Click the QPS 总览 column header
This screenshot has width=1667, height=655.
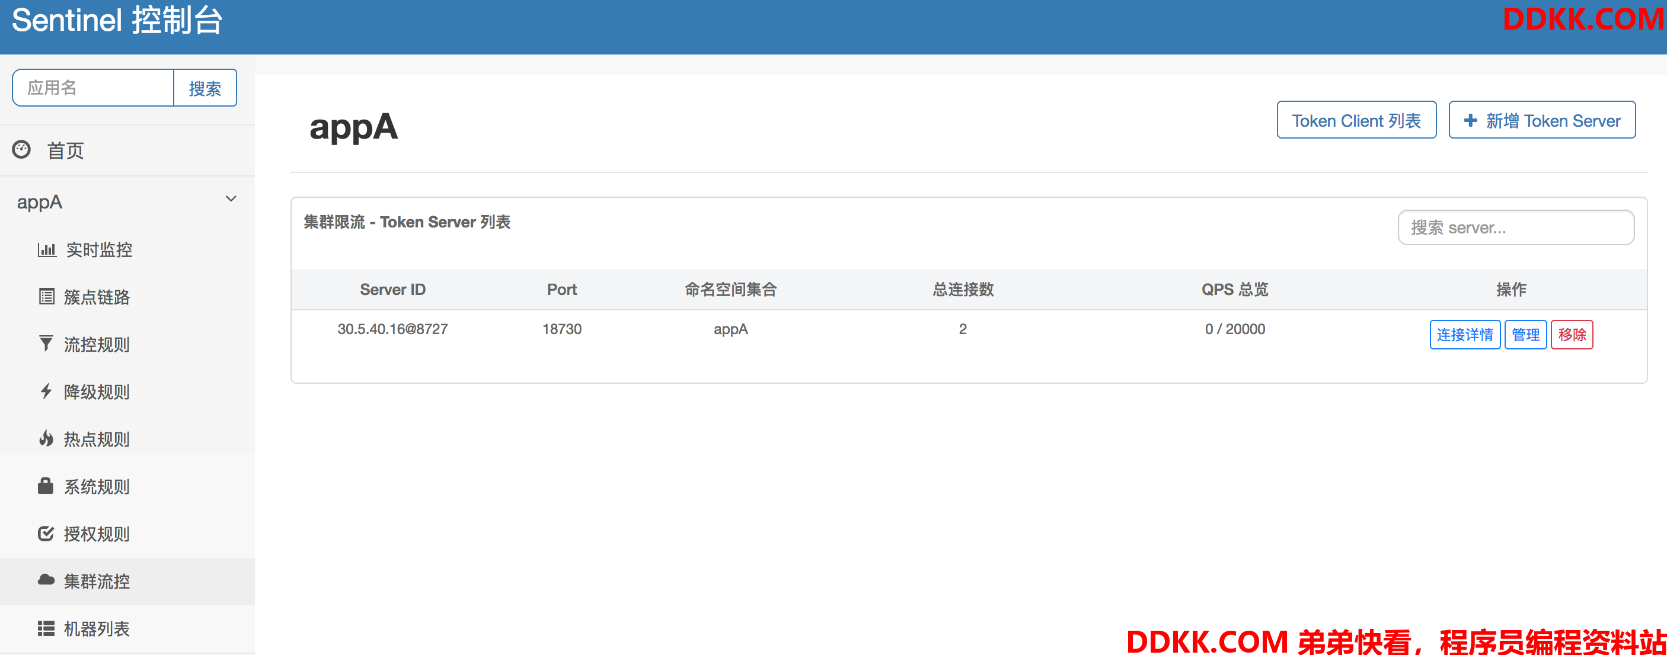click(1235, 290)
